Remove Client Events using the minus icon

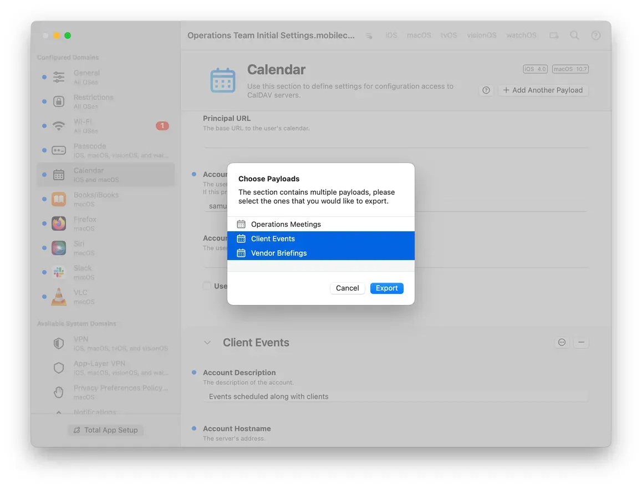tap(581, 342)
